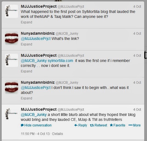The height and width of the screenshot is (141, 147).
Task: Expand the tweet mentioning sylmortilla.com
Action: click(x=26, y=71)
